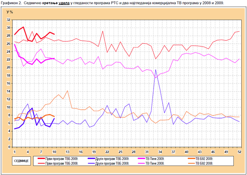Click legend entry 'ТВ Пинк 2008.'

pos(151,163)
